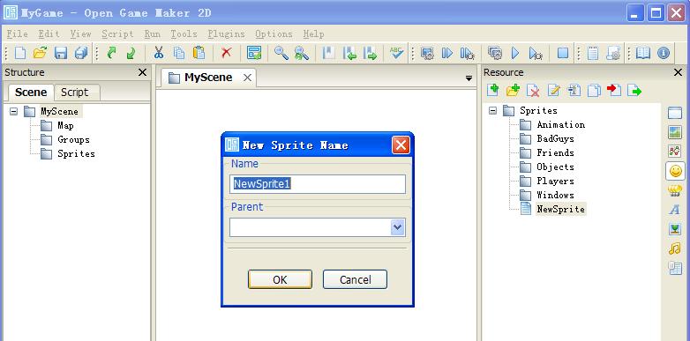Select the music note Sounds resource type
This screenshot has width=690, height=341.
[x=675, y=248]
